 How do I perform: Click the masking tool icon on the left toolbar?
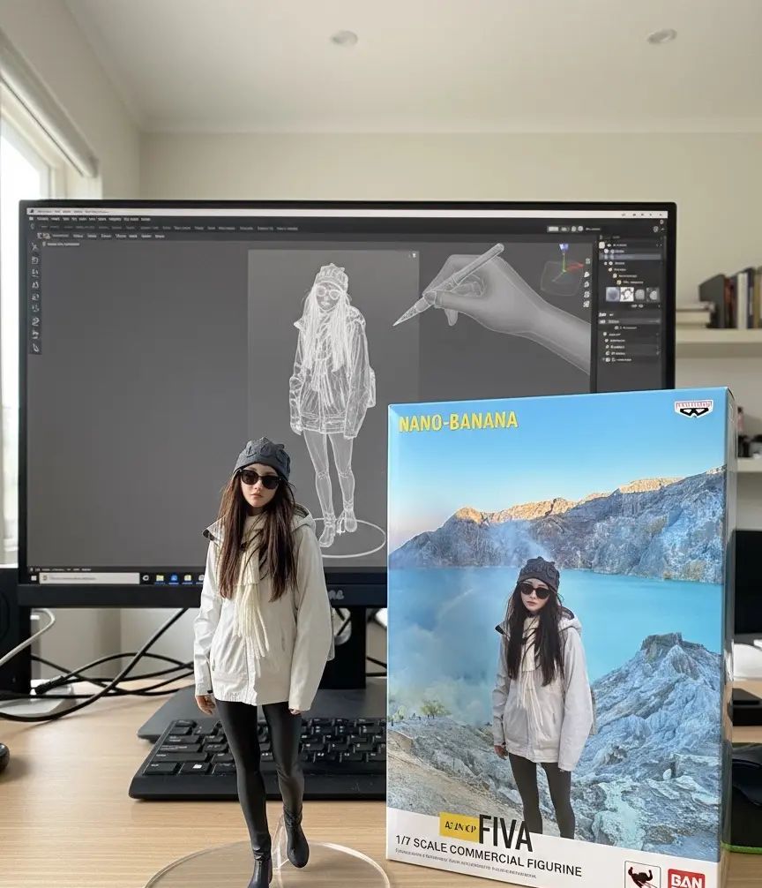coord(34,296)
